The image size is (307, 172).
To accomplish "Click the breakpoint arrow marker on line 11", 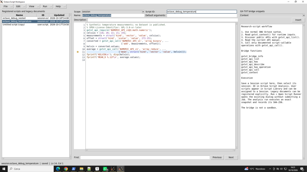I will tap(78, 52).
